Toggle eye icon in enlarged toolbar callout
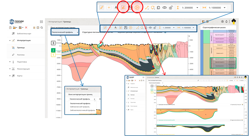The width and height of the screenshot is (249, 136). click(165, 7)
